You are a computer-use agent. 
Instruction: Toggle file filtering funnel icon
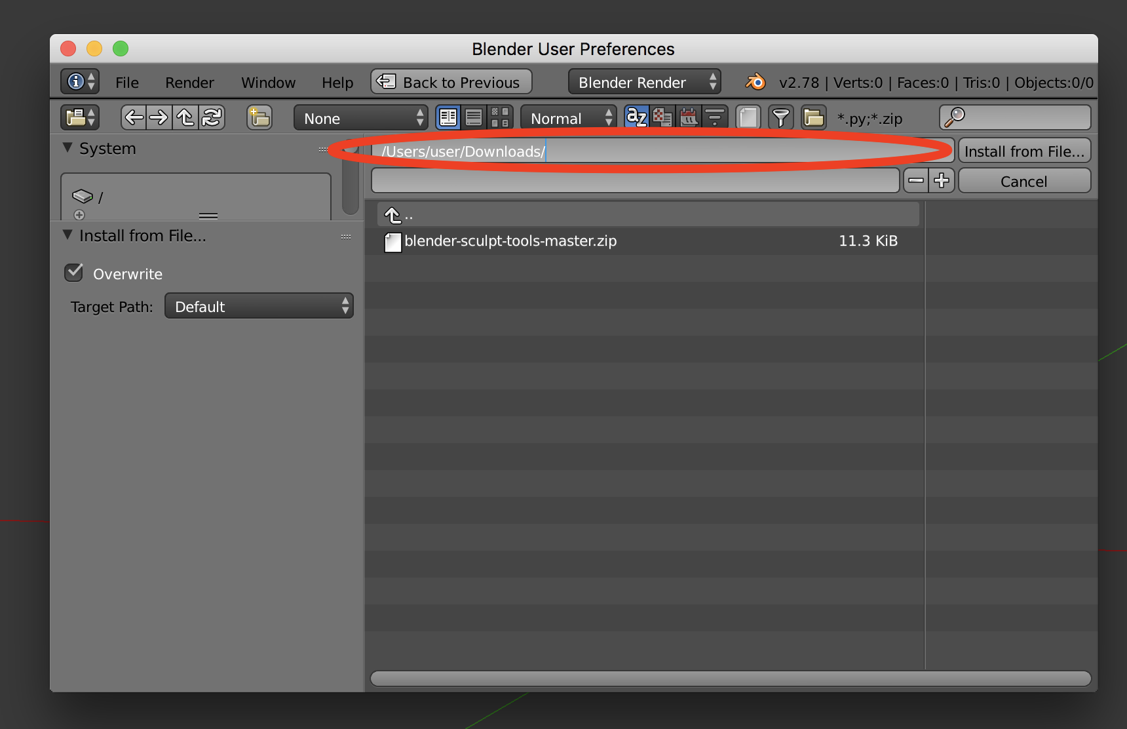[780, 117]
